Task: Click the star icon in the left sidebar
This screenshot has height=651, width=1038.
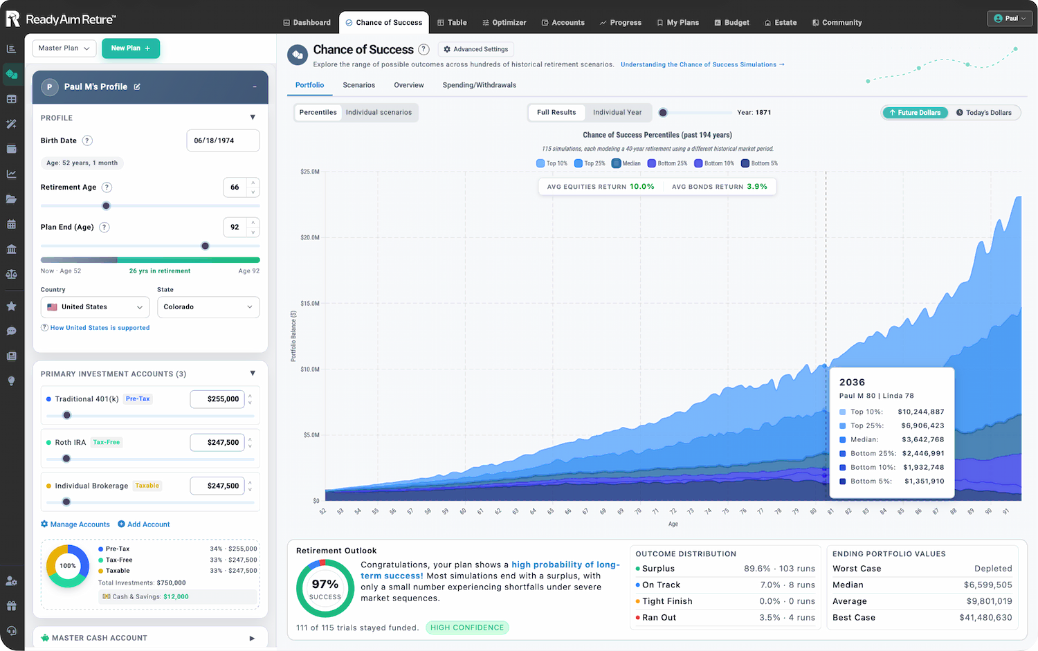Action: point(12,306)
